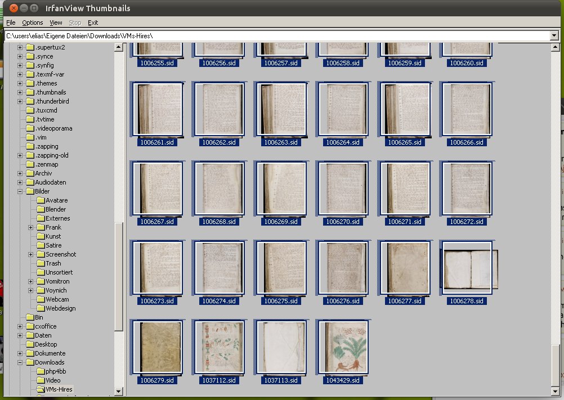The height and width of the screenshot is (400, 564).
Task: Click the greyed Stop menu item
Action: tap(75, 23)
